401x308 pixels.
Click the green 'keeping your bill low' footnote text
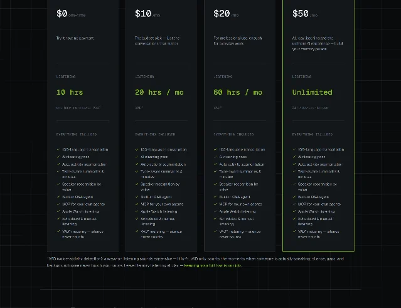[x=213, y=265]
